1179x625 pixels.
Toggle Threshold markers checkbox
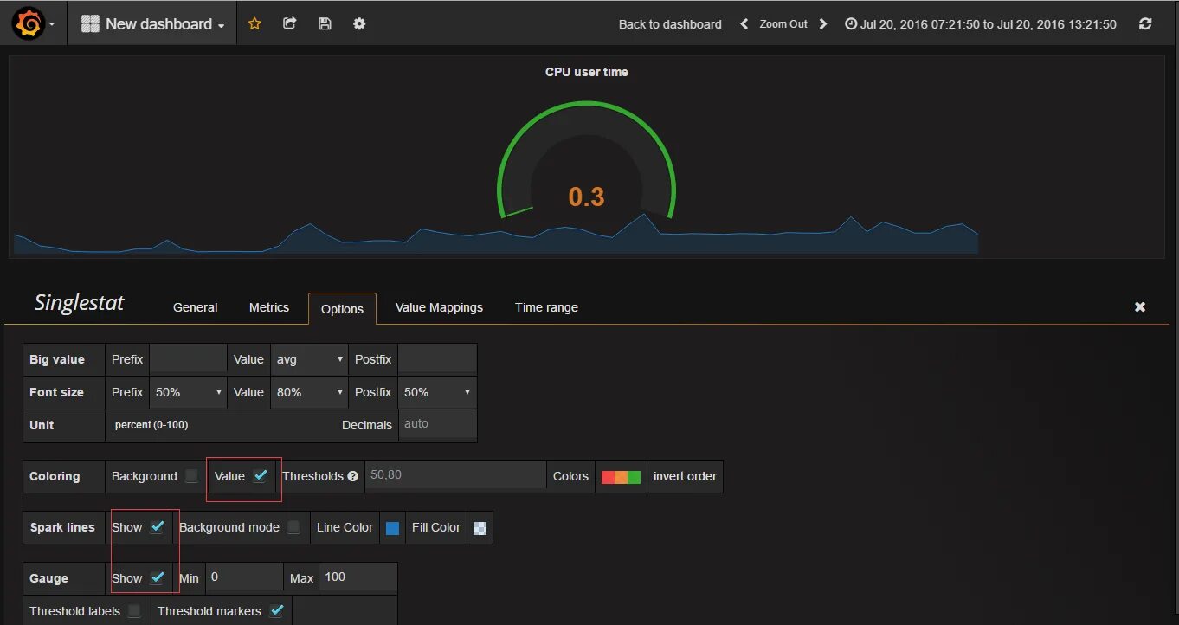(x=276, y=610)
